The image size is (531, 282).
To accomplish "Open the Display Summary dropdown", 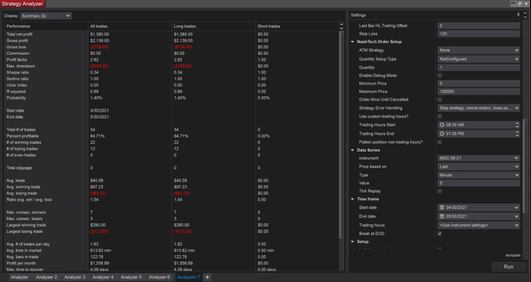I will pyautogui.click(x=47, y=15).
